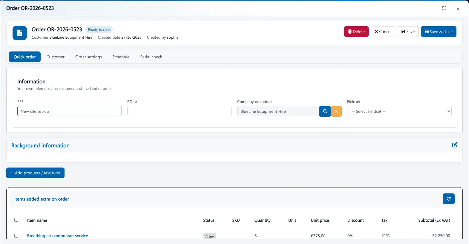The image size is (469, 244).
Task: Click the order document icon
Action: click(20, 33)
